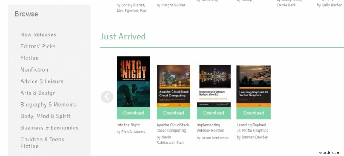
Task: Click author Sally Barber
Action: 329,5
